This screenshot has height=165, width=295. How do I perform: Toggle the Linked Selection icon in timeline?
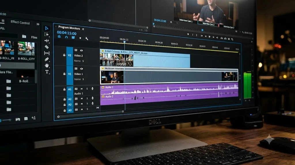coord(73,37)
